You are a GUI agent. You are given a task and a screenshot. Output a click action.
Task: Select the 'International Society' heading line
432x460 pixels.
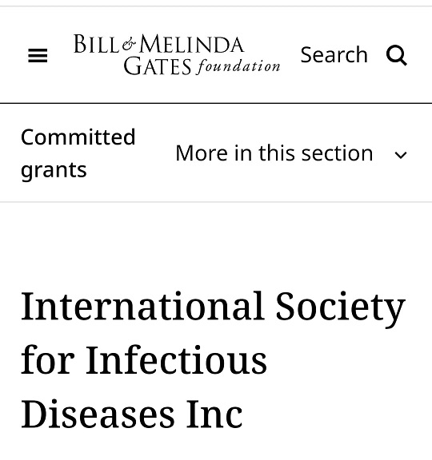point(213,307)
